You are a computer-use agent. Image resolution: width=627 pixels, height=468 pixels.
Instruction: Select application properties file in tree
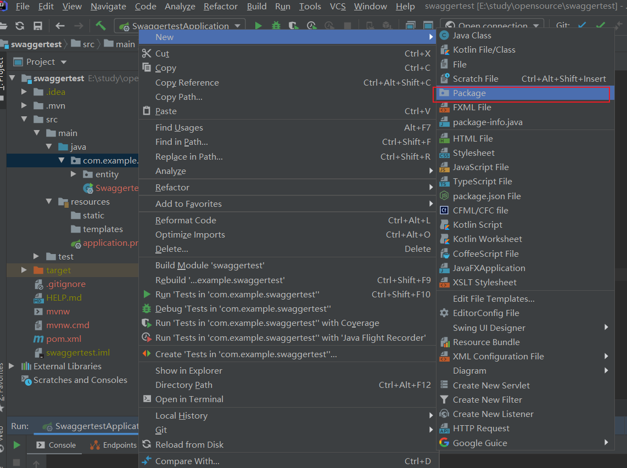pyautogui.click(x=110, y=243)
